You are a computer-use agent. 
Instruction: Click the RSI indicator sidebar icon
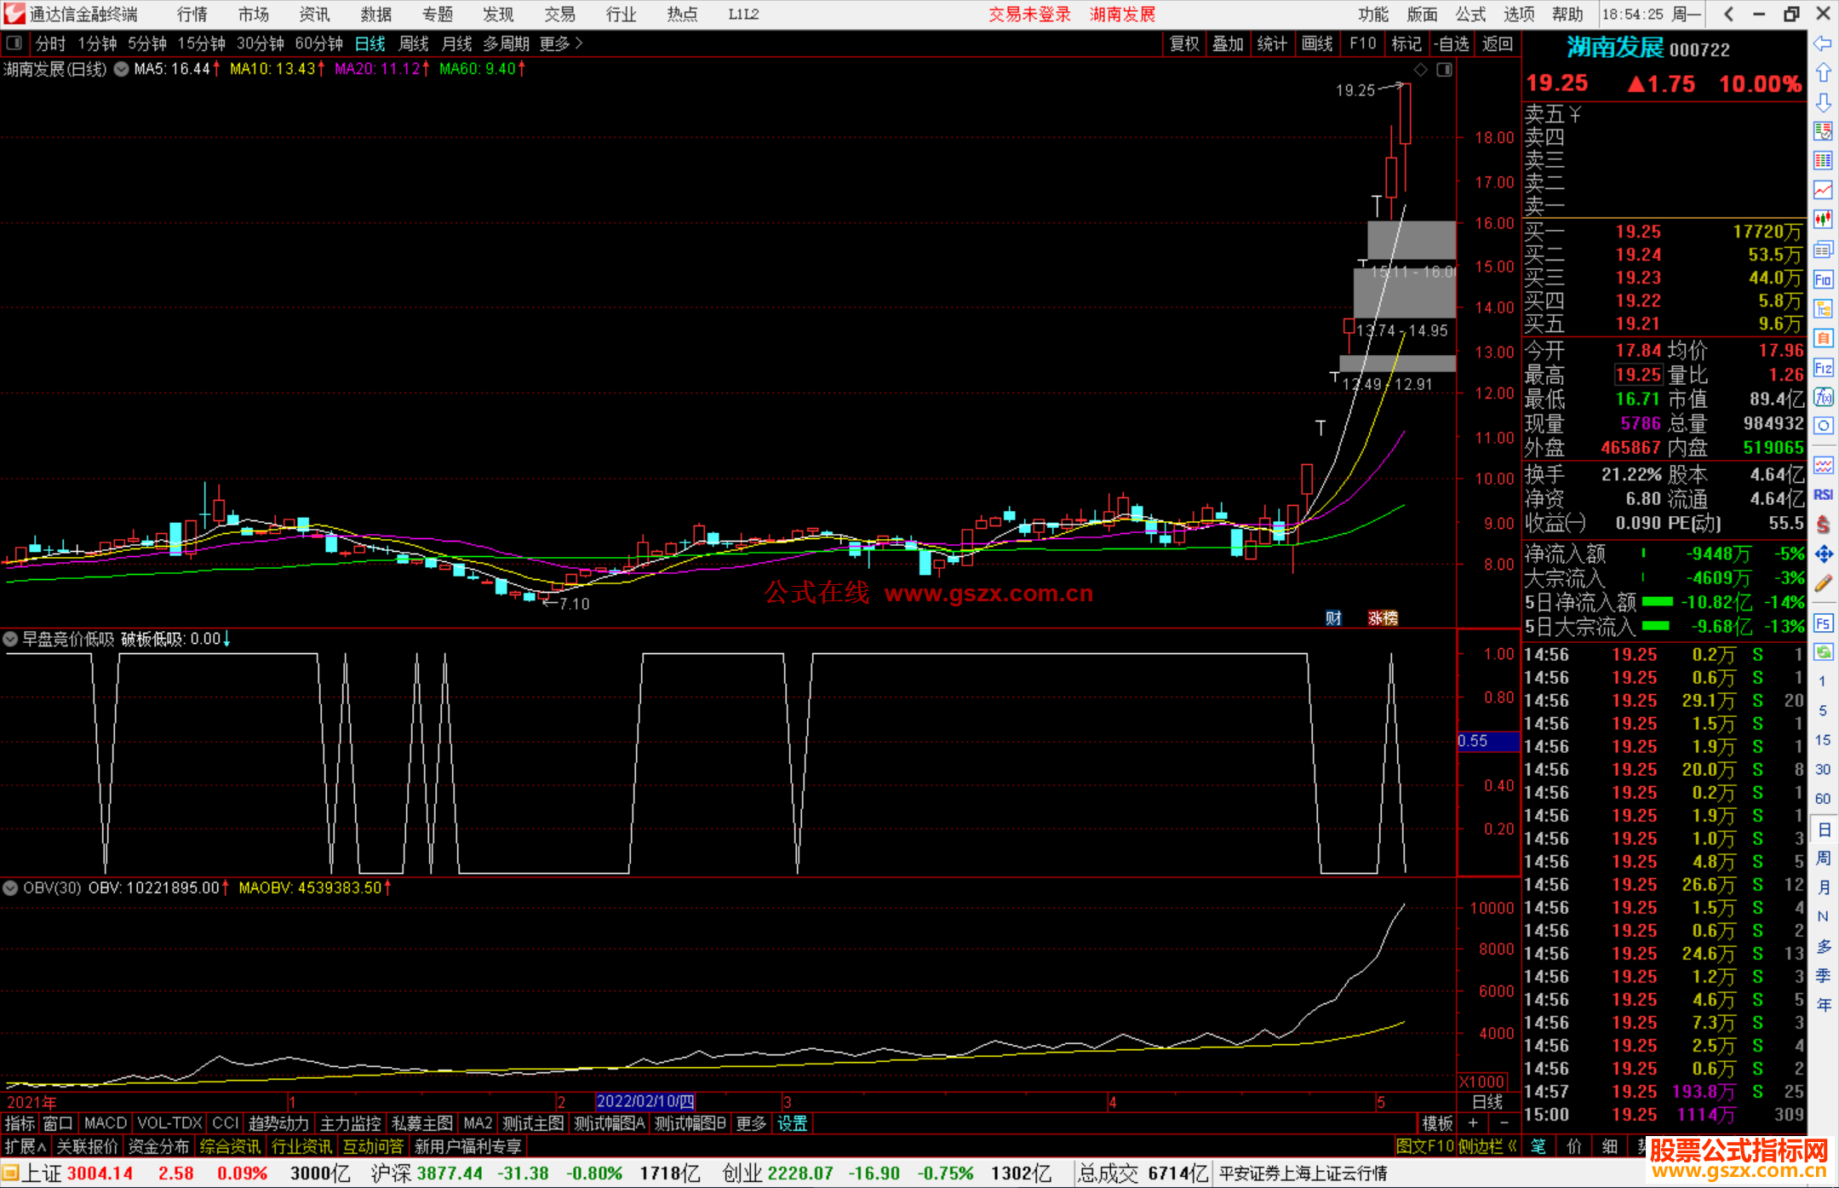click(1823, 495)
